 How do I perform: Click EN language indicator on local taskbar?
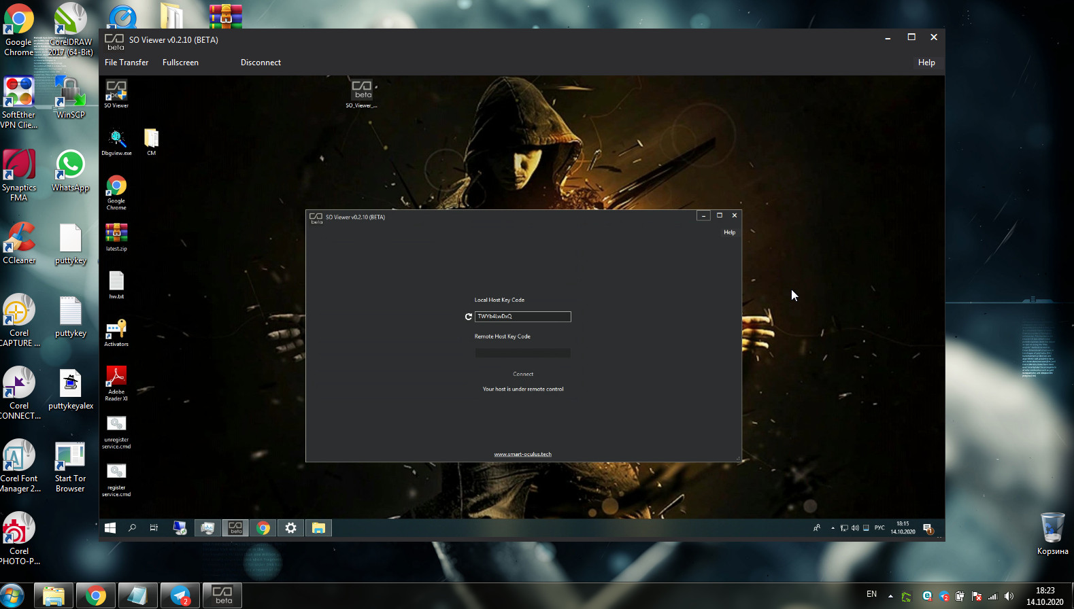pyautogui.click(x=871, y=595)
